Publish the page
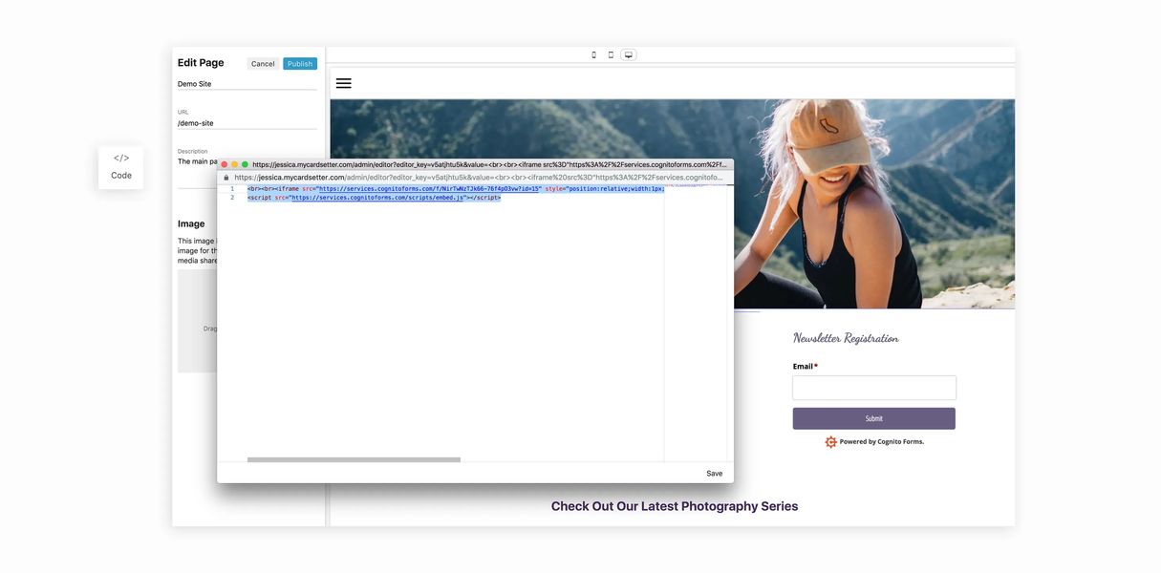Screen dimensions: 1161x573 [x=300, y=64]
